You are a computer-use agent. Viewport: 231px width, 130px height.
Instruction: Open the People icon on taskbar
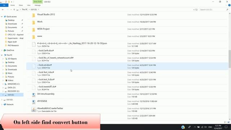(x=189, y=127)
